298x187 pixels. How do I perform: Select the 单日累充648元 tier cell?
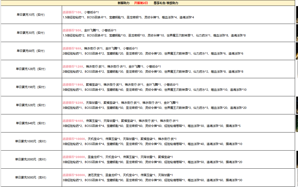pyautogui.click(x=31, y=123)
